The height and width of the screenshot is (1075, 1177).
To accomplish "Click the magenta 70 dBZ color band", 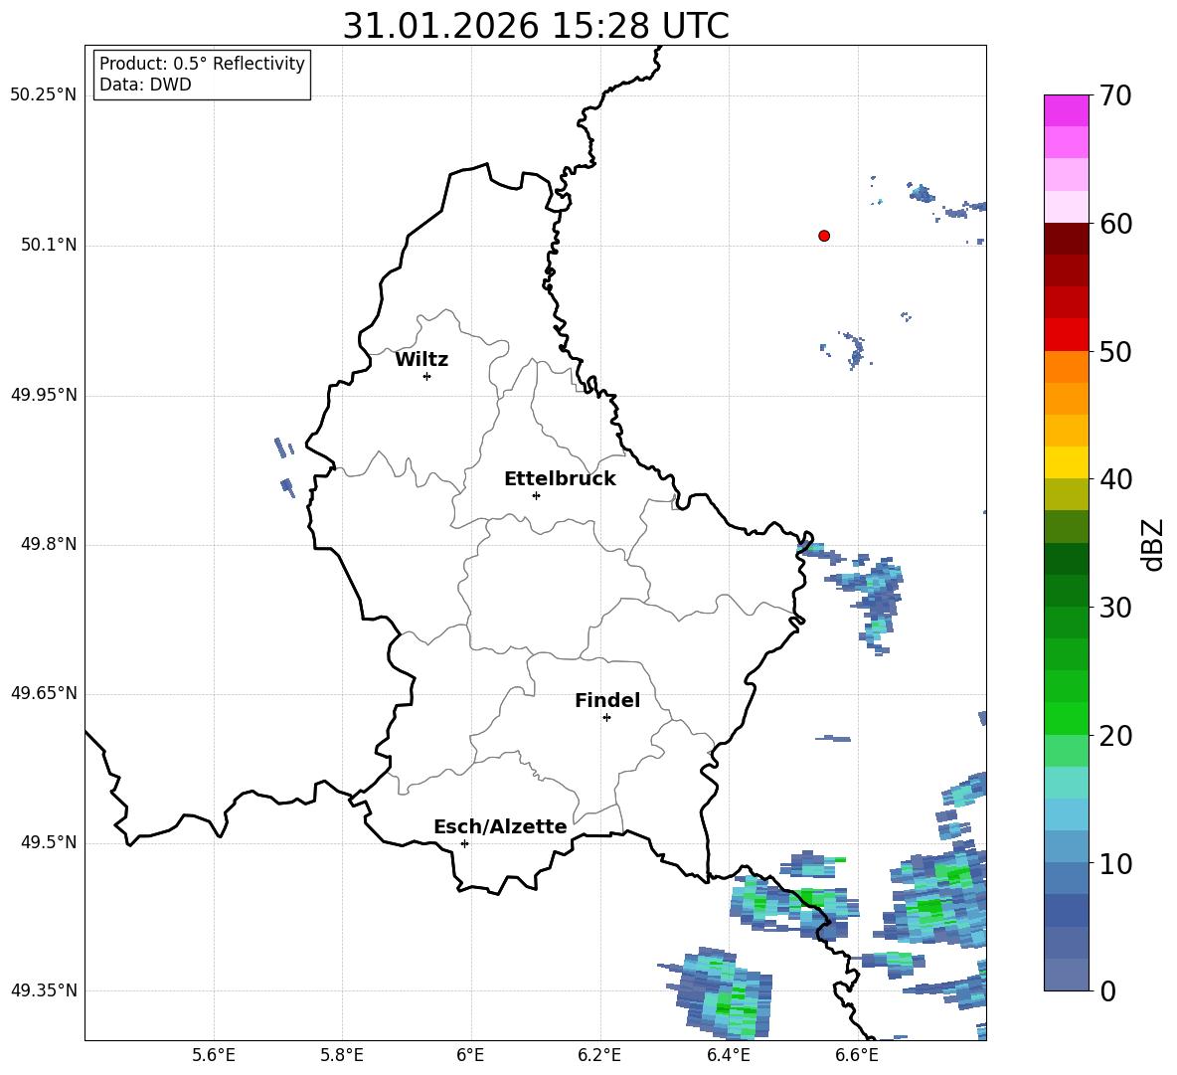I will click(1066, 110).
